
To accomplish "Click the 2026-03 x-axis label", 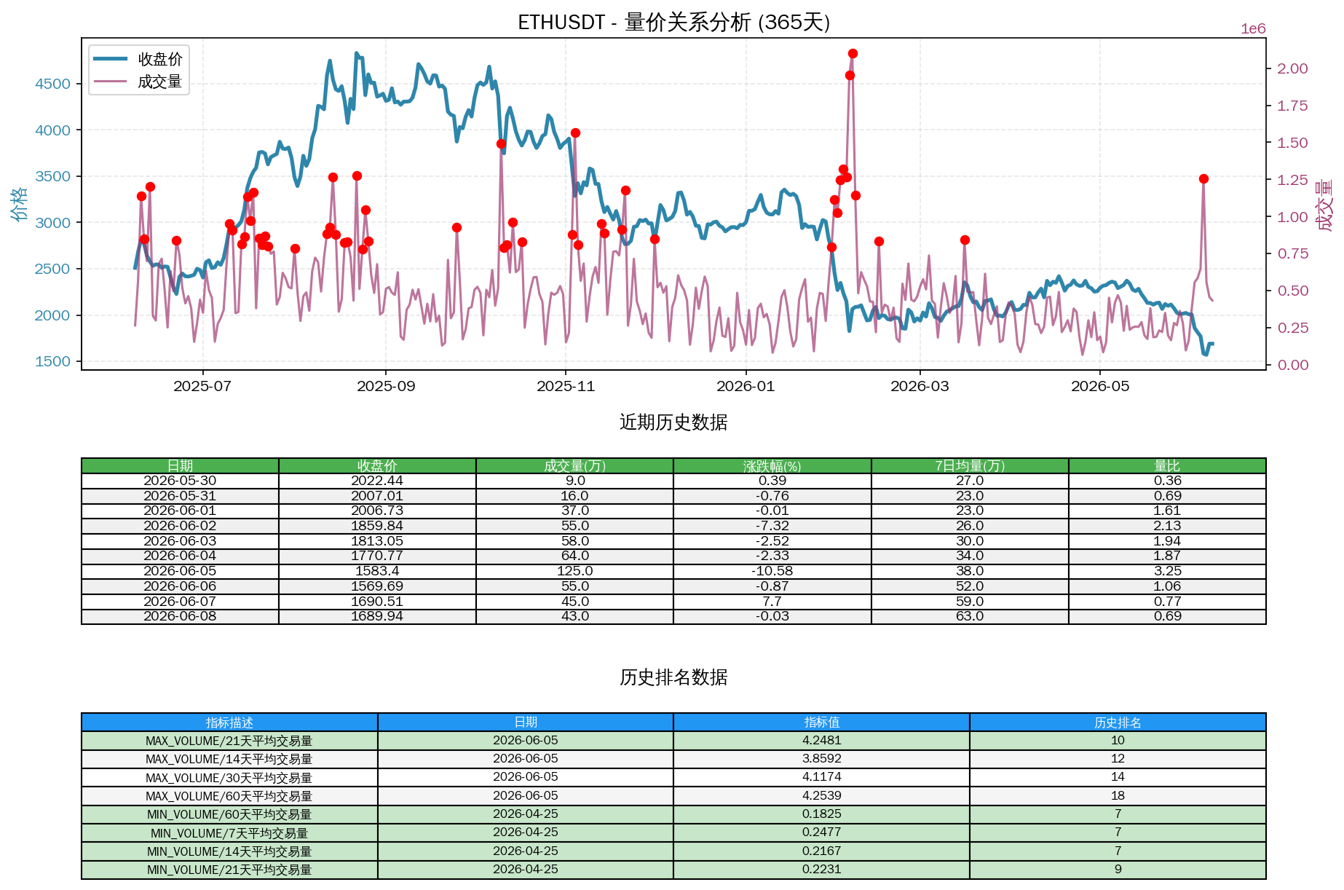I will click(x=920, y=386).
